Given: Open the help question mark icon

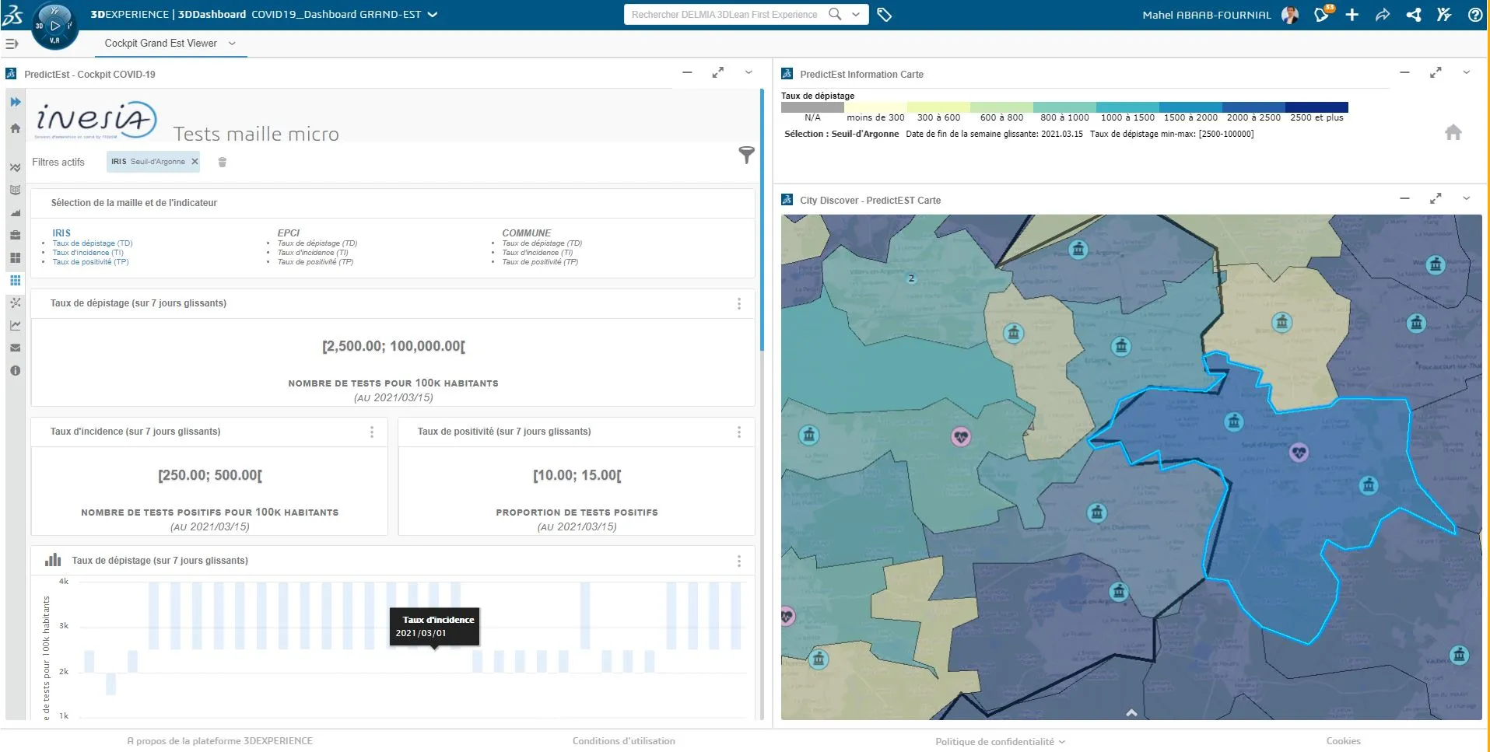Looking at the screenshot, I should click(x=1474, y=15).
